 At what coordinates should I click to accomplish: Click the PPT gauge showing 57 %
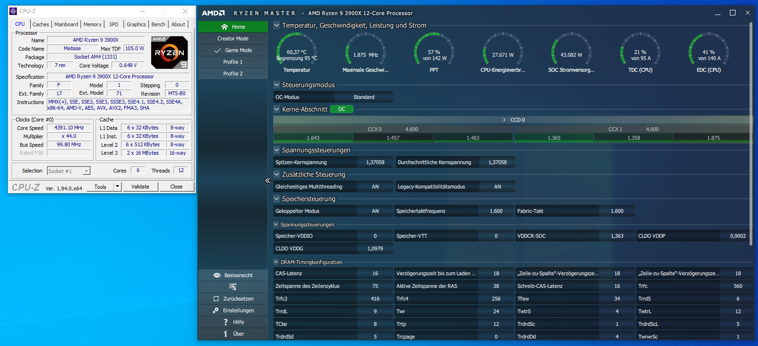point(434,49)
